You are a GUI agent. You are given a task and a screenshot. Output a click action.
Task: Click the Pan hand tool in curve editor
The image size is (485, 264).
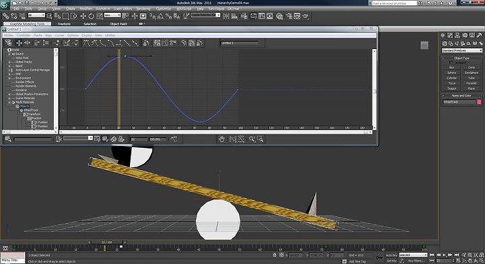pos(222,140)
